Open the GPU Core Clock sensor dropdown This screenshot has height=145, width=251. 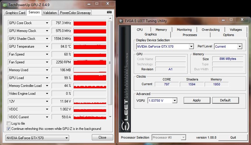tap(47, 23)
